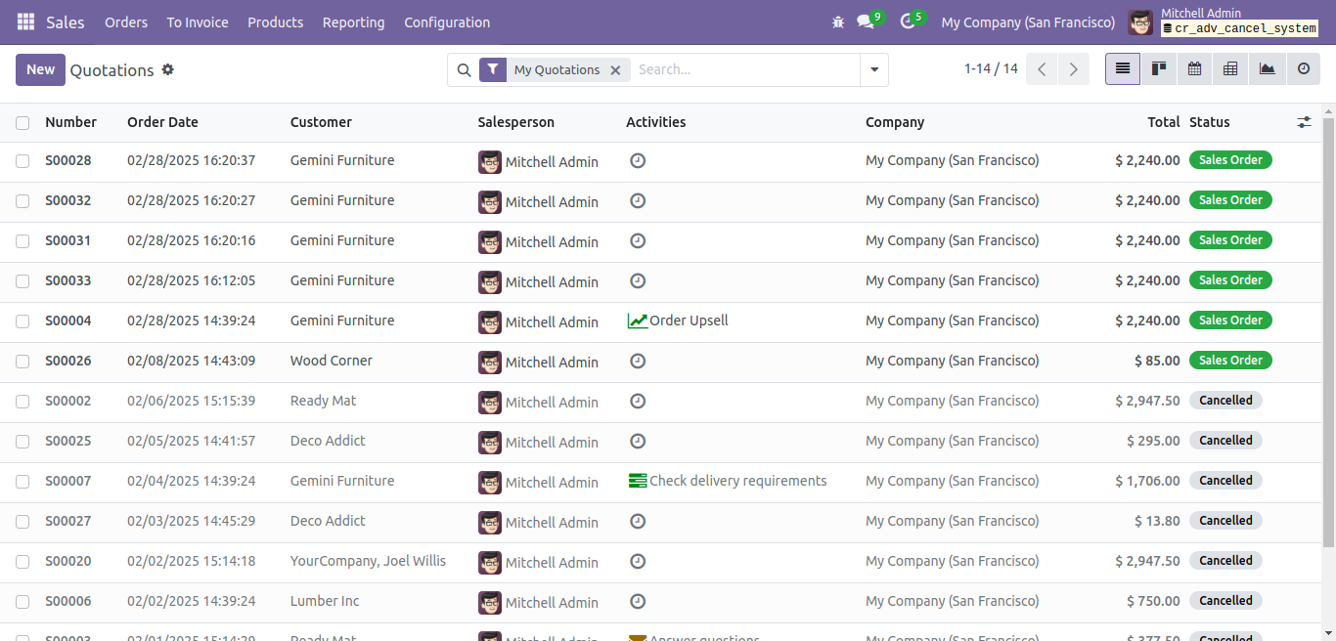This screenshot has height=641, width=1336.
Task: Open the Reporting menu
Action: (353, 22)
